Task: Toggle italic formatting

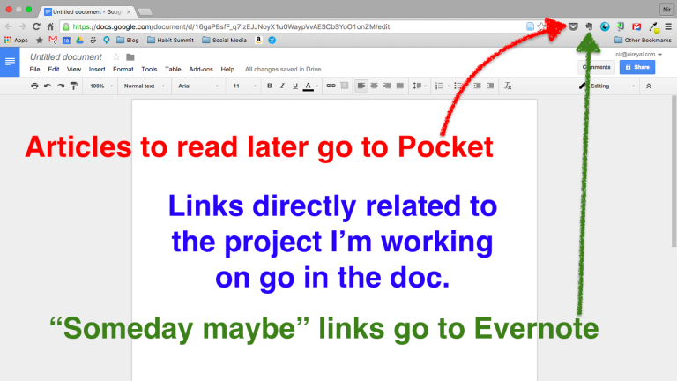Action: 282,86
